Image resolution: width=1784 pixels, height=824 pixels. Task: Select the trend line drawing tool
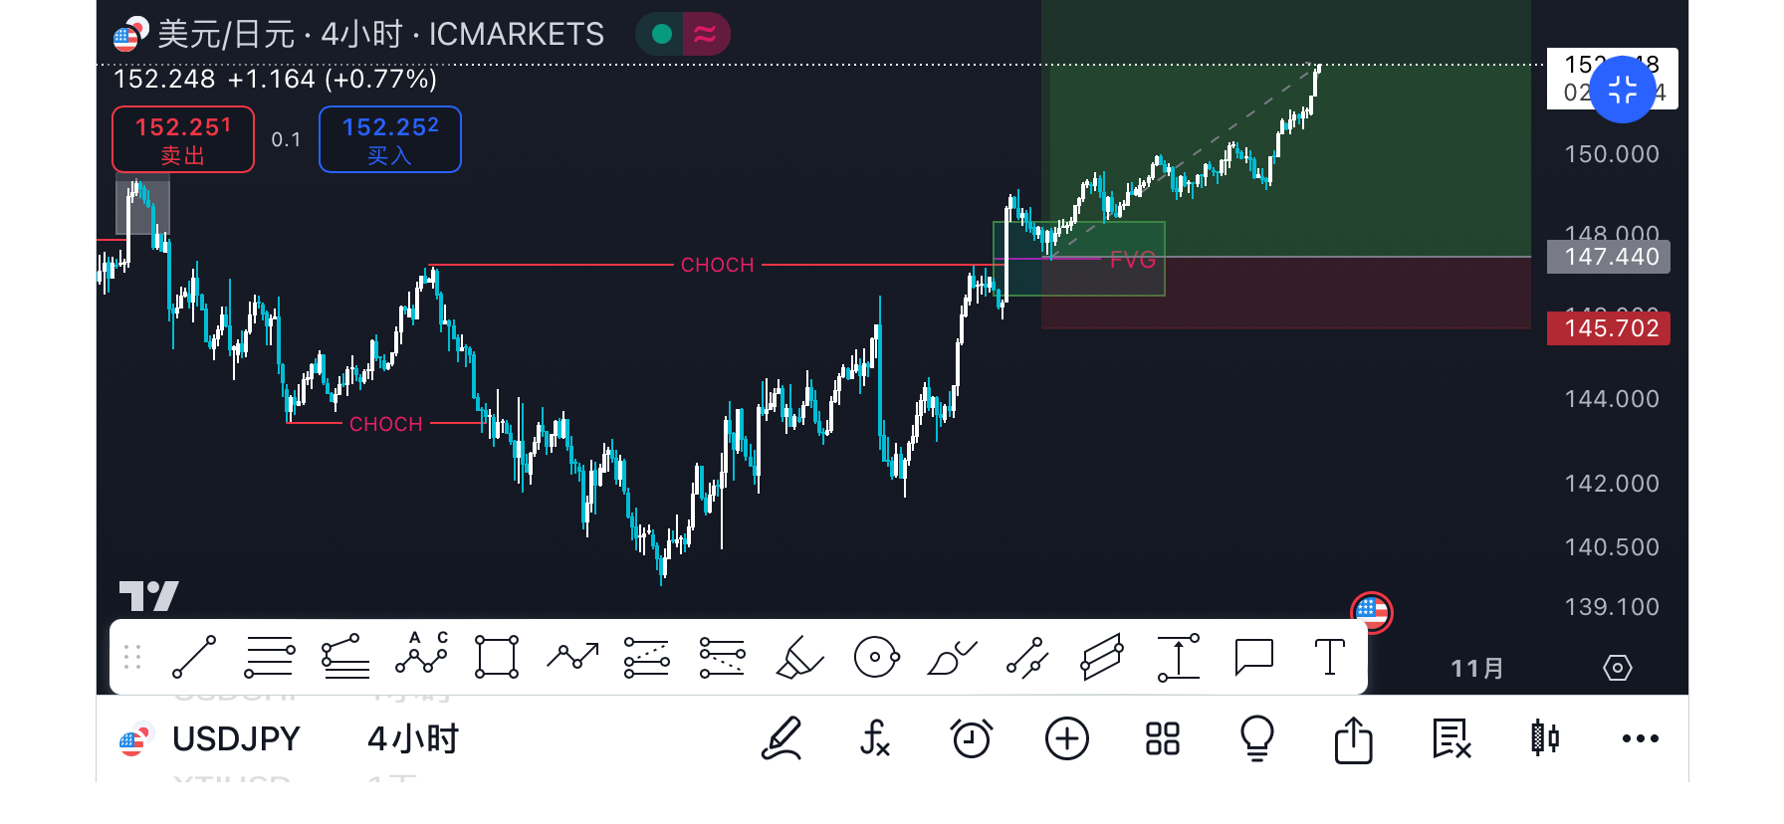(x=194, y=658)
